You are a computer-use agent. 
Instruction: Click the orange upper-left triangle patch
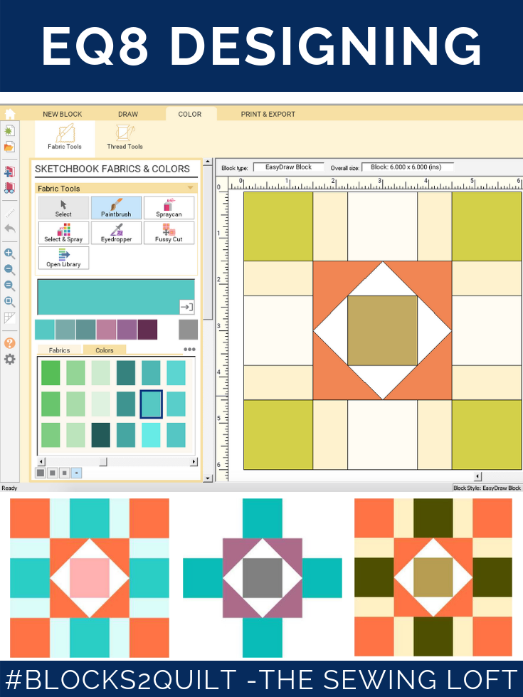pyautogui.click(x=331, y=279)
